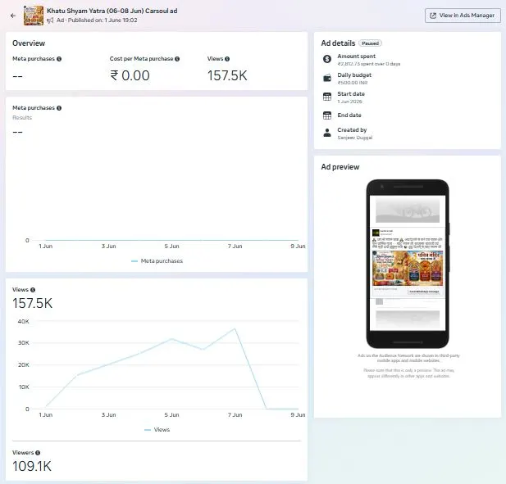Click the Start date calendar icon
This screenshot has width=506, height=484.
pos(327,97)
